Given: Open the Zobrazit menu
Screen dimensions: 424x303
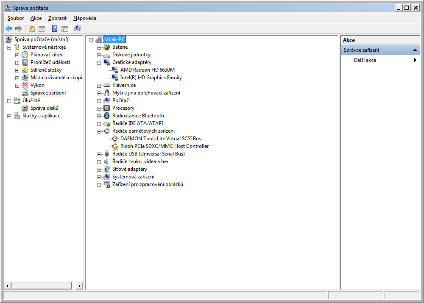Looking at the screenshot, I should pos(57,18).
